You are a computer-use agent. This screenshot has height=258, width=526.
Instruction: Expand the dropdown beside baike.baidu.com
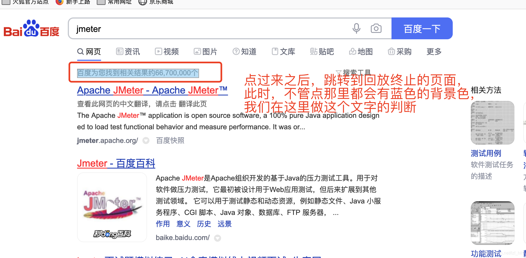click(218, 238)
